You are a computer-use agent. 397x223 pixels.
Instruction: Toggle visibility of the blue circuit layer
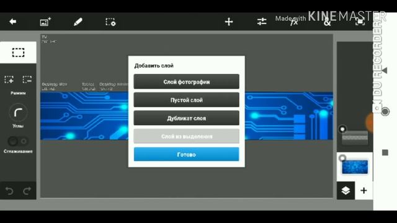(342, 159)
